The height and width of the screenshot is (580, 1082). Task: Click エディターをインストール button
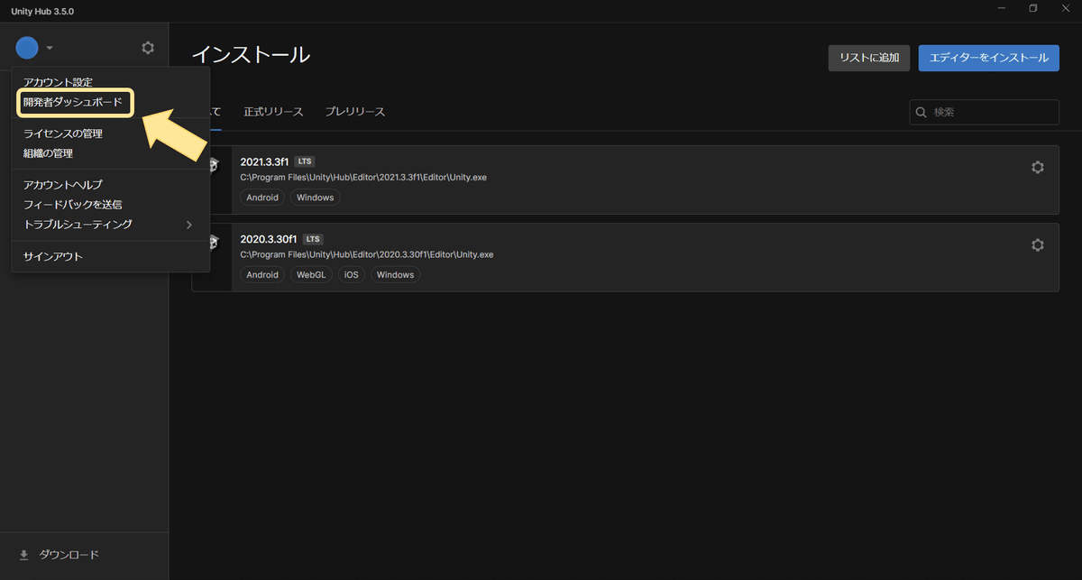(988, 58)
